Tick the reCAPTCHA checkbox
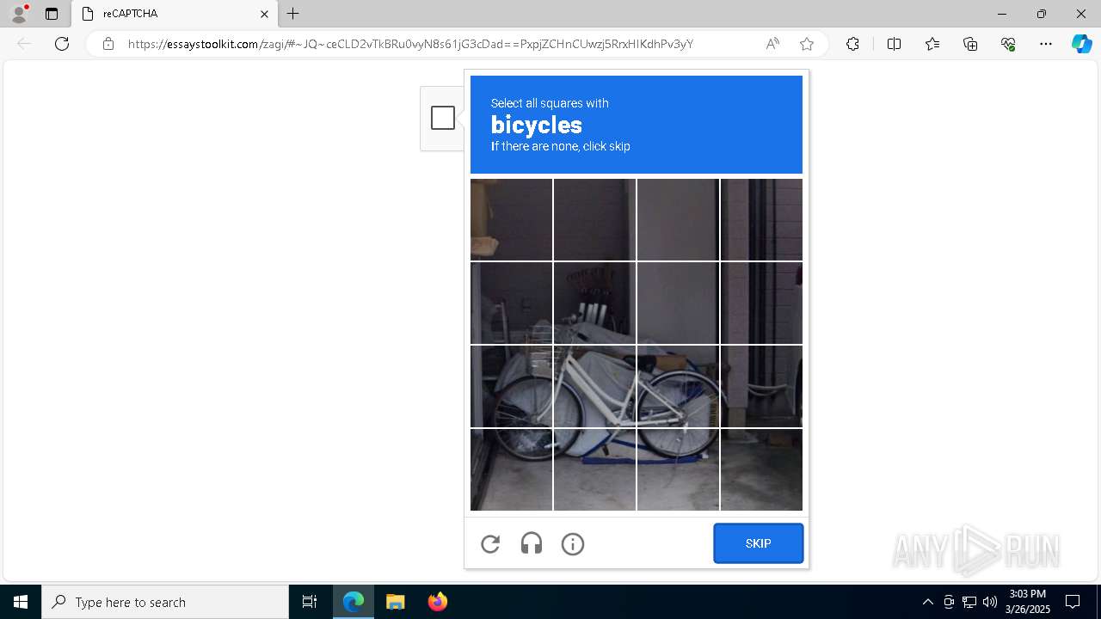The width and height of the screenshot is (1101, 619). (443, 118)
